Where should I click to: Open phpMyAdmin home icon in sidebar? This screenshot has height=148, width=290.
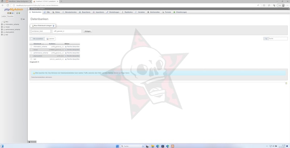coord(8,13)
